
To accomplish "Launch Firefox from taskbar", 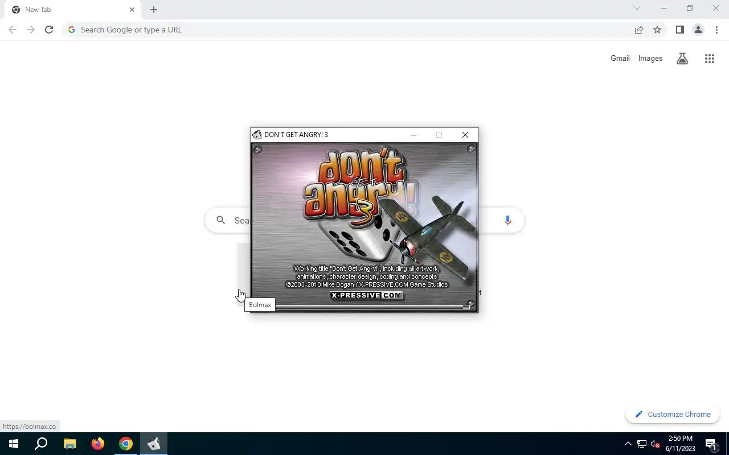I will [98, 444].
